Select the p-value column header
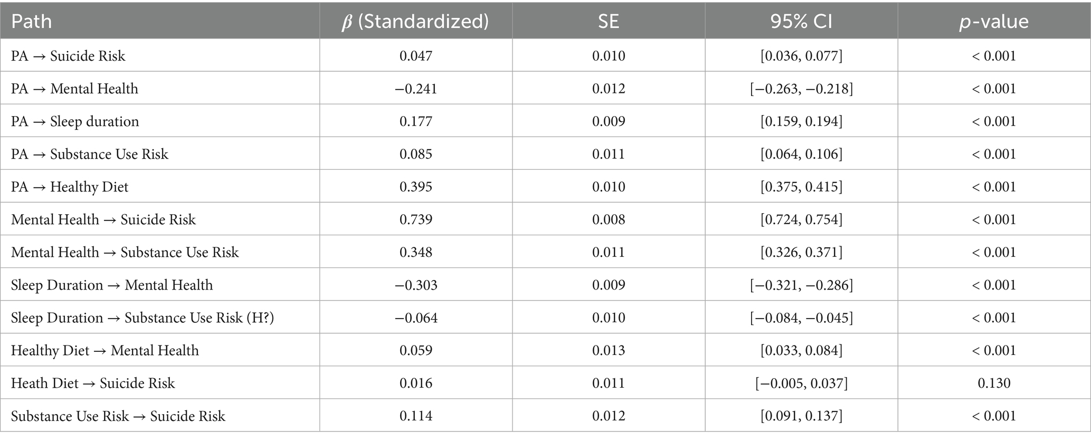This screenshot has height=441, width=1091. tap(993, 21)
